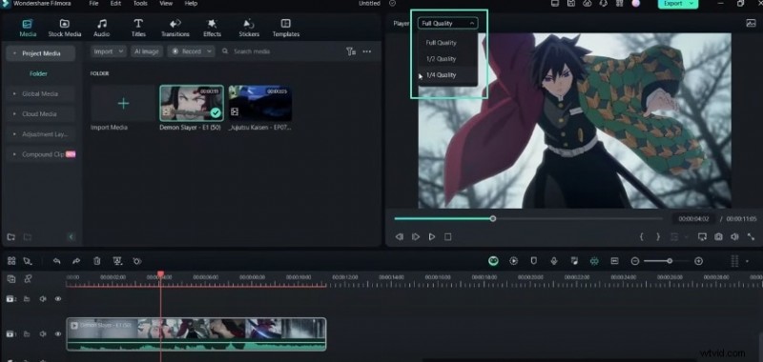Click the green AI assistant icon
Viewport: 763px width, 362px height.
click(493, 261)
